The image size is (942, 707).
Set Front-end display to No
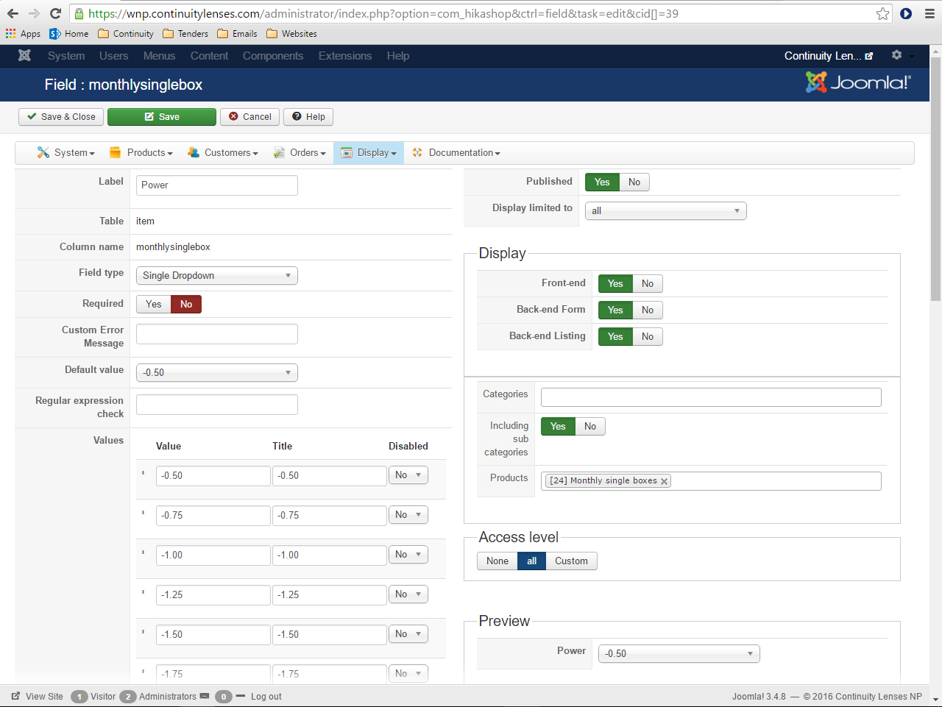point(648,283)
